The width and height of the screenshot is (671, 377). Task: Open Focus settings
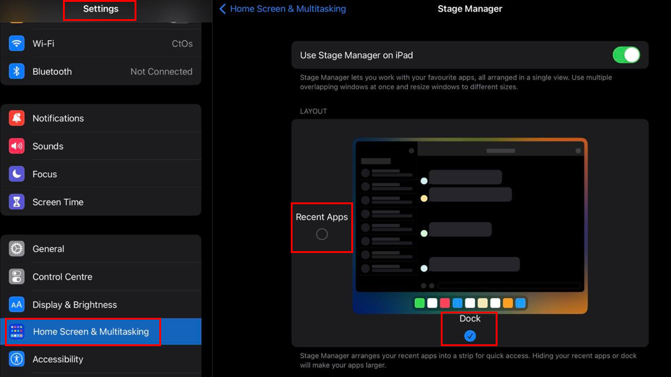click(101, 174)
